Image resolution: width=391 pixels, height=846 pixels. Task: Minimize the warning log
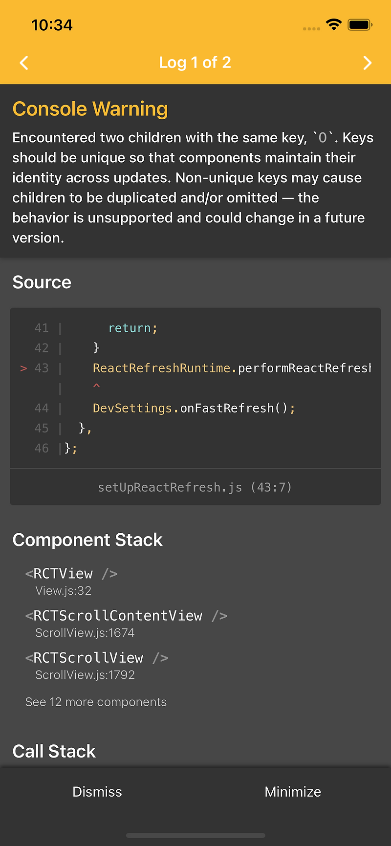[293, 792]
